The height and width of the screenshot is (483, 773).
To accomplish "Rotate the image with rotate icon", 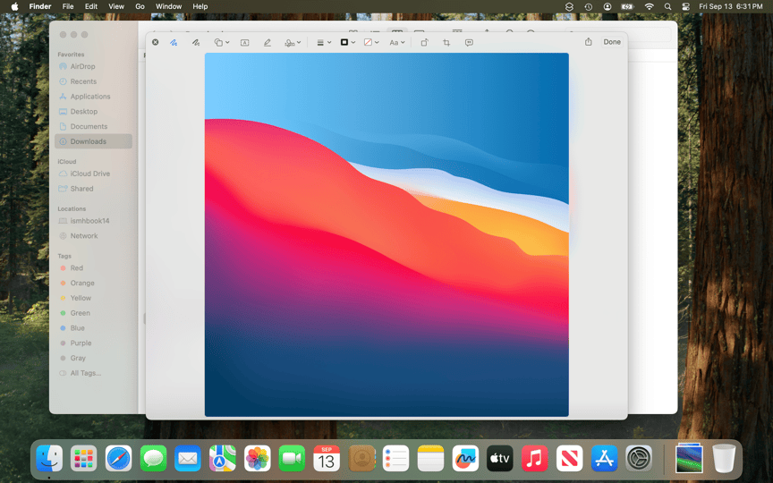I will (x=424, y=42).
